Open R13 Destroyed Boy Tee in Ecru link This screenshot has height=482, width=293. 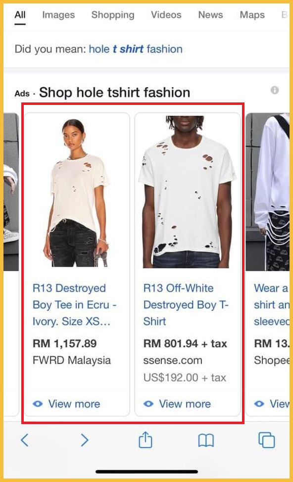click(75, 305)
